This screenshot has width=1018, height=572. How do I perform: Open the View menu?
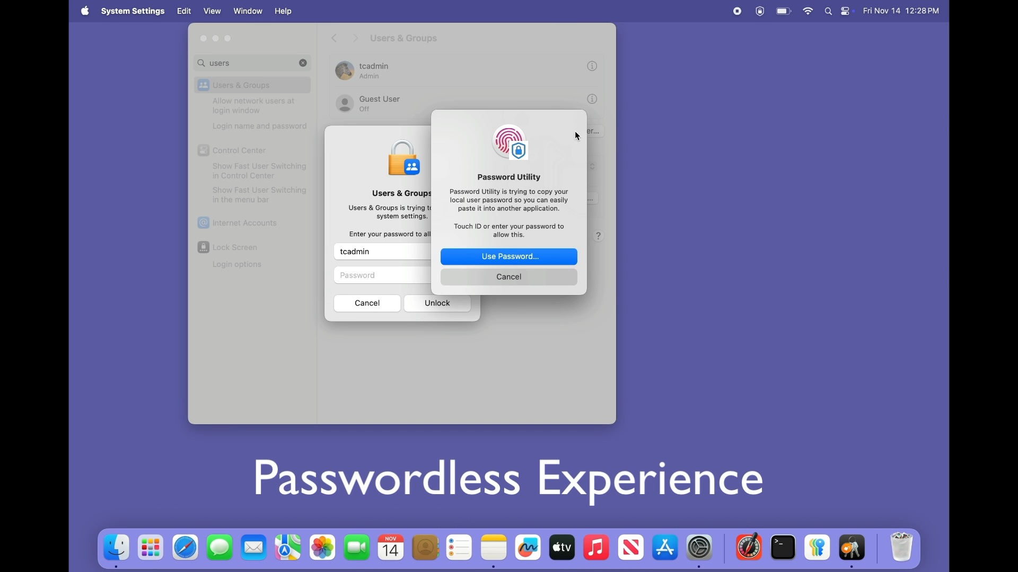[x=212, y=11]
